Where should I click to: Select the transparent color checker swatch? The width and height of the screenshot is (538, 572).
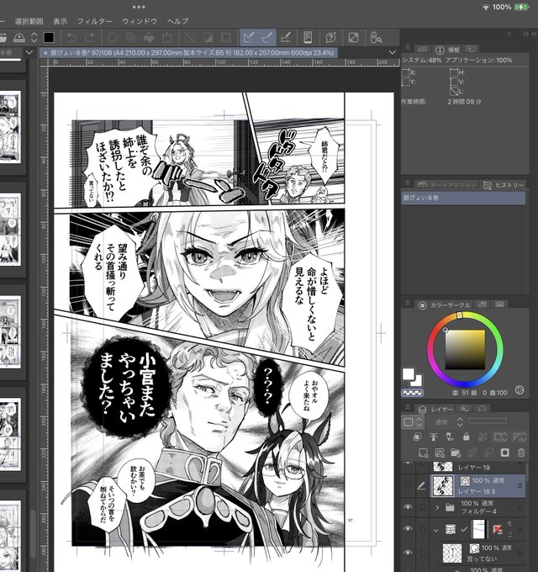pos(412,393)
